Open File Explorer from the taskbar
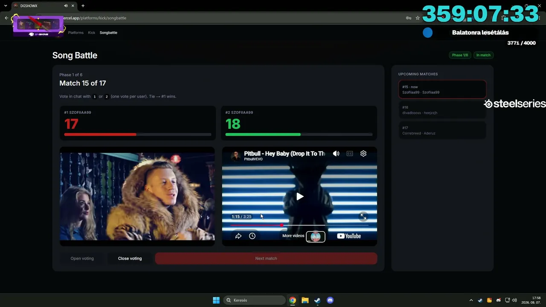Image resolution: width=546 pixels, height=307 pixels. coord(305,300)
